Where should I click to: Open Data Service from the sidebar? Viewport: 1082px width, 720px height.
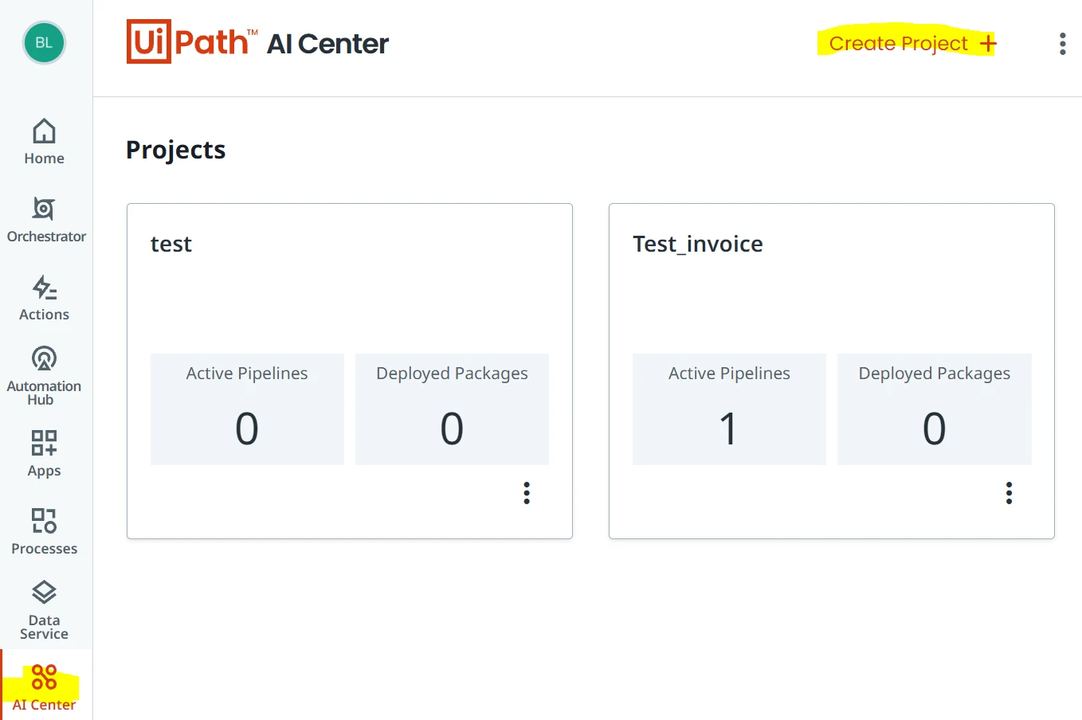[44, 610]
